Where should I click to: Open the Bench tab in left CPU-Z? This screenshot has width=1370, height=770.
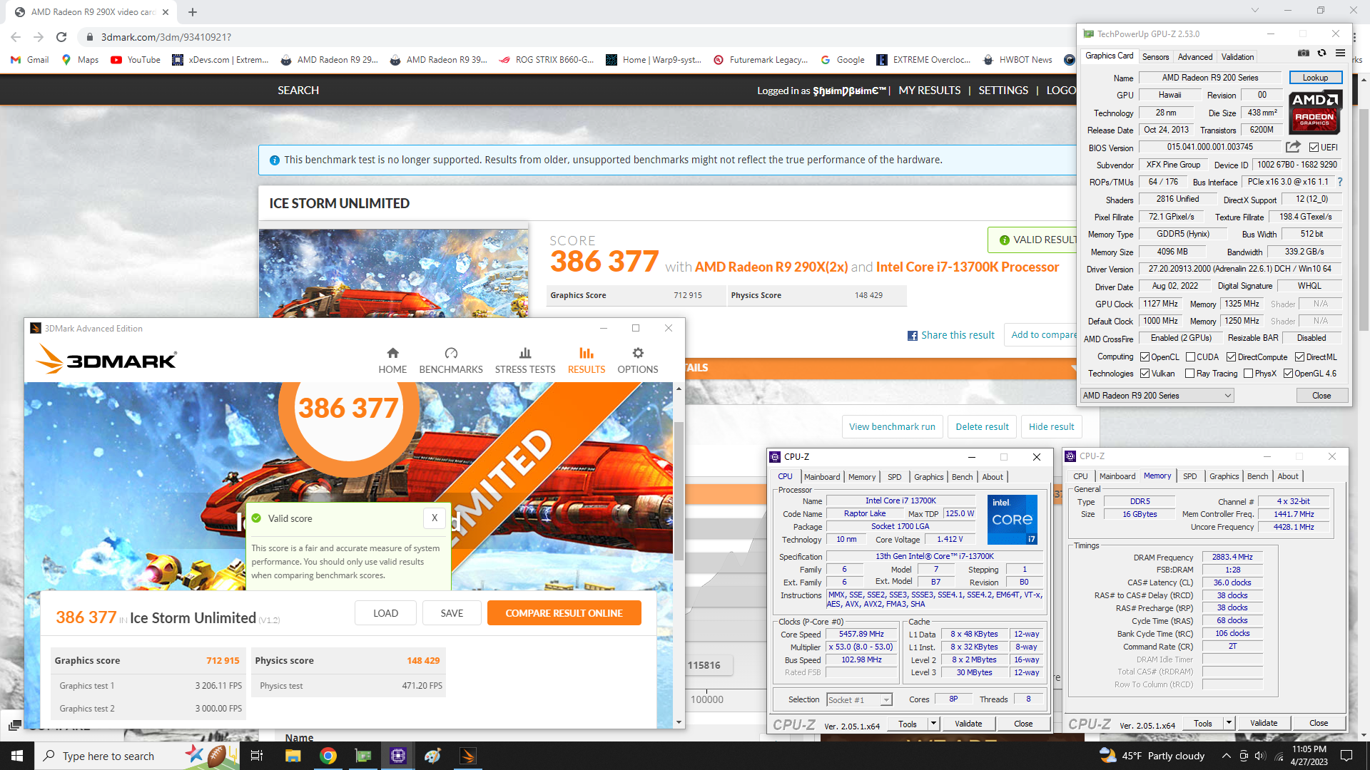[962, 477]
